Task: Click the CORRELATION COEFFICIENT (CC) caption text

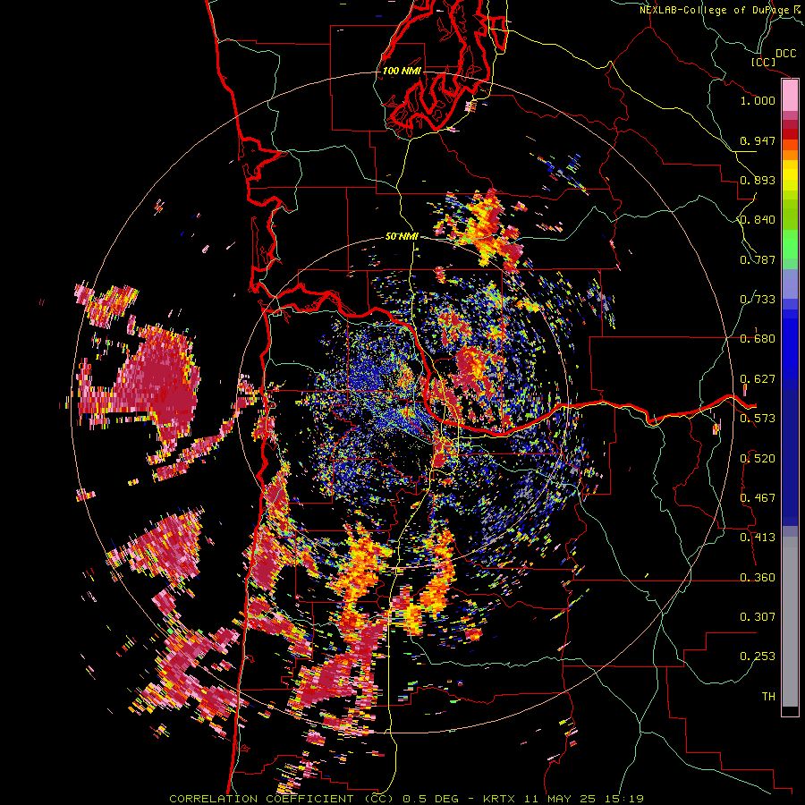Action: [x=282, y=799]
